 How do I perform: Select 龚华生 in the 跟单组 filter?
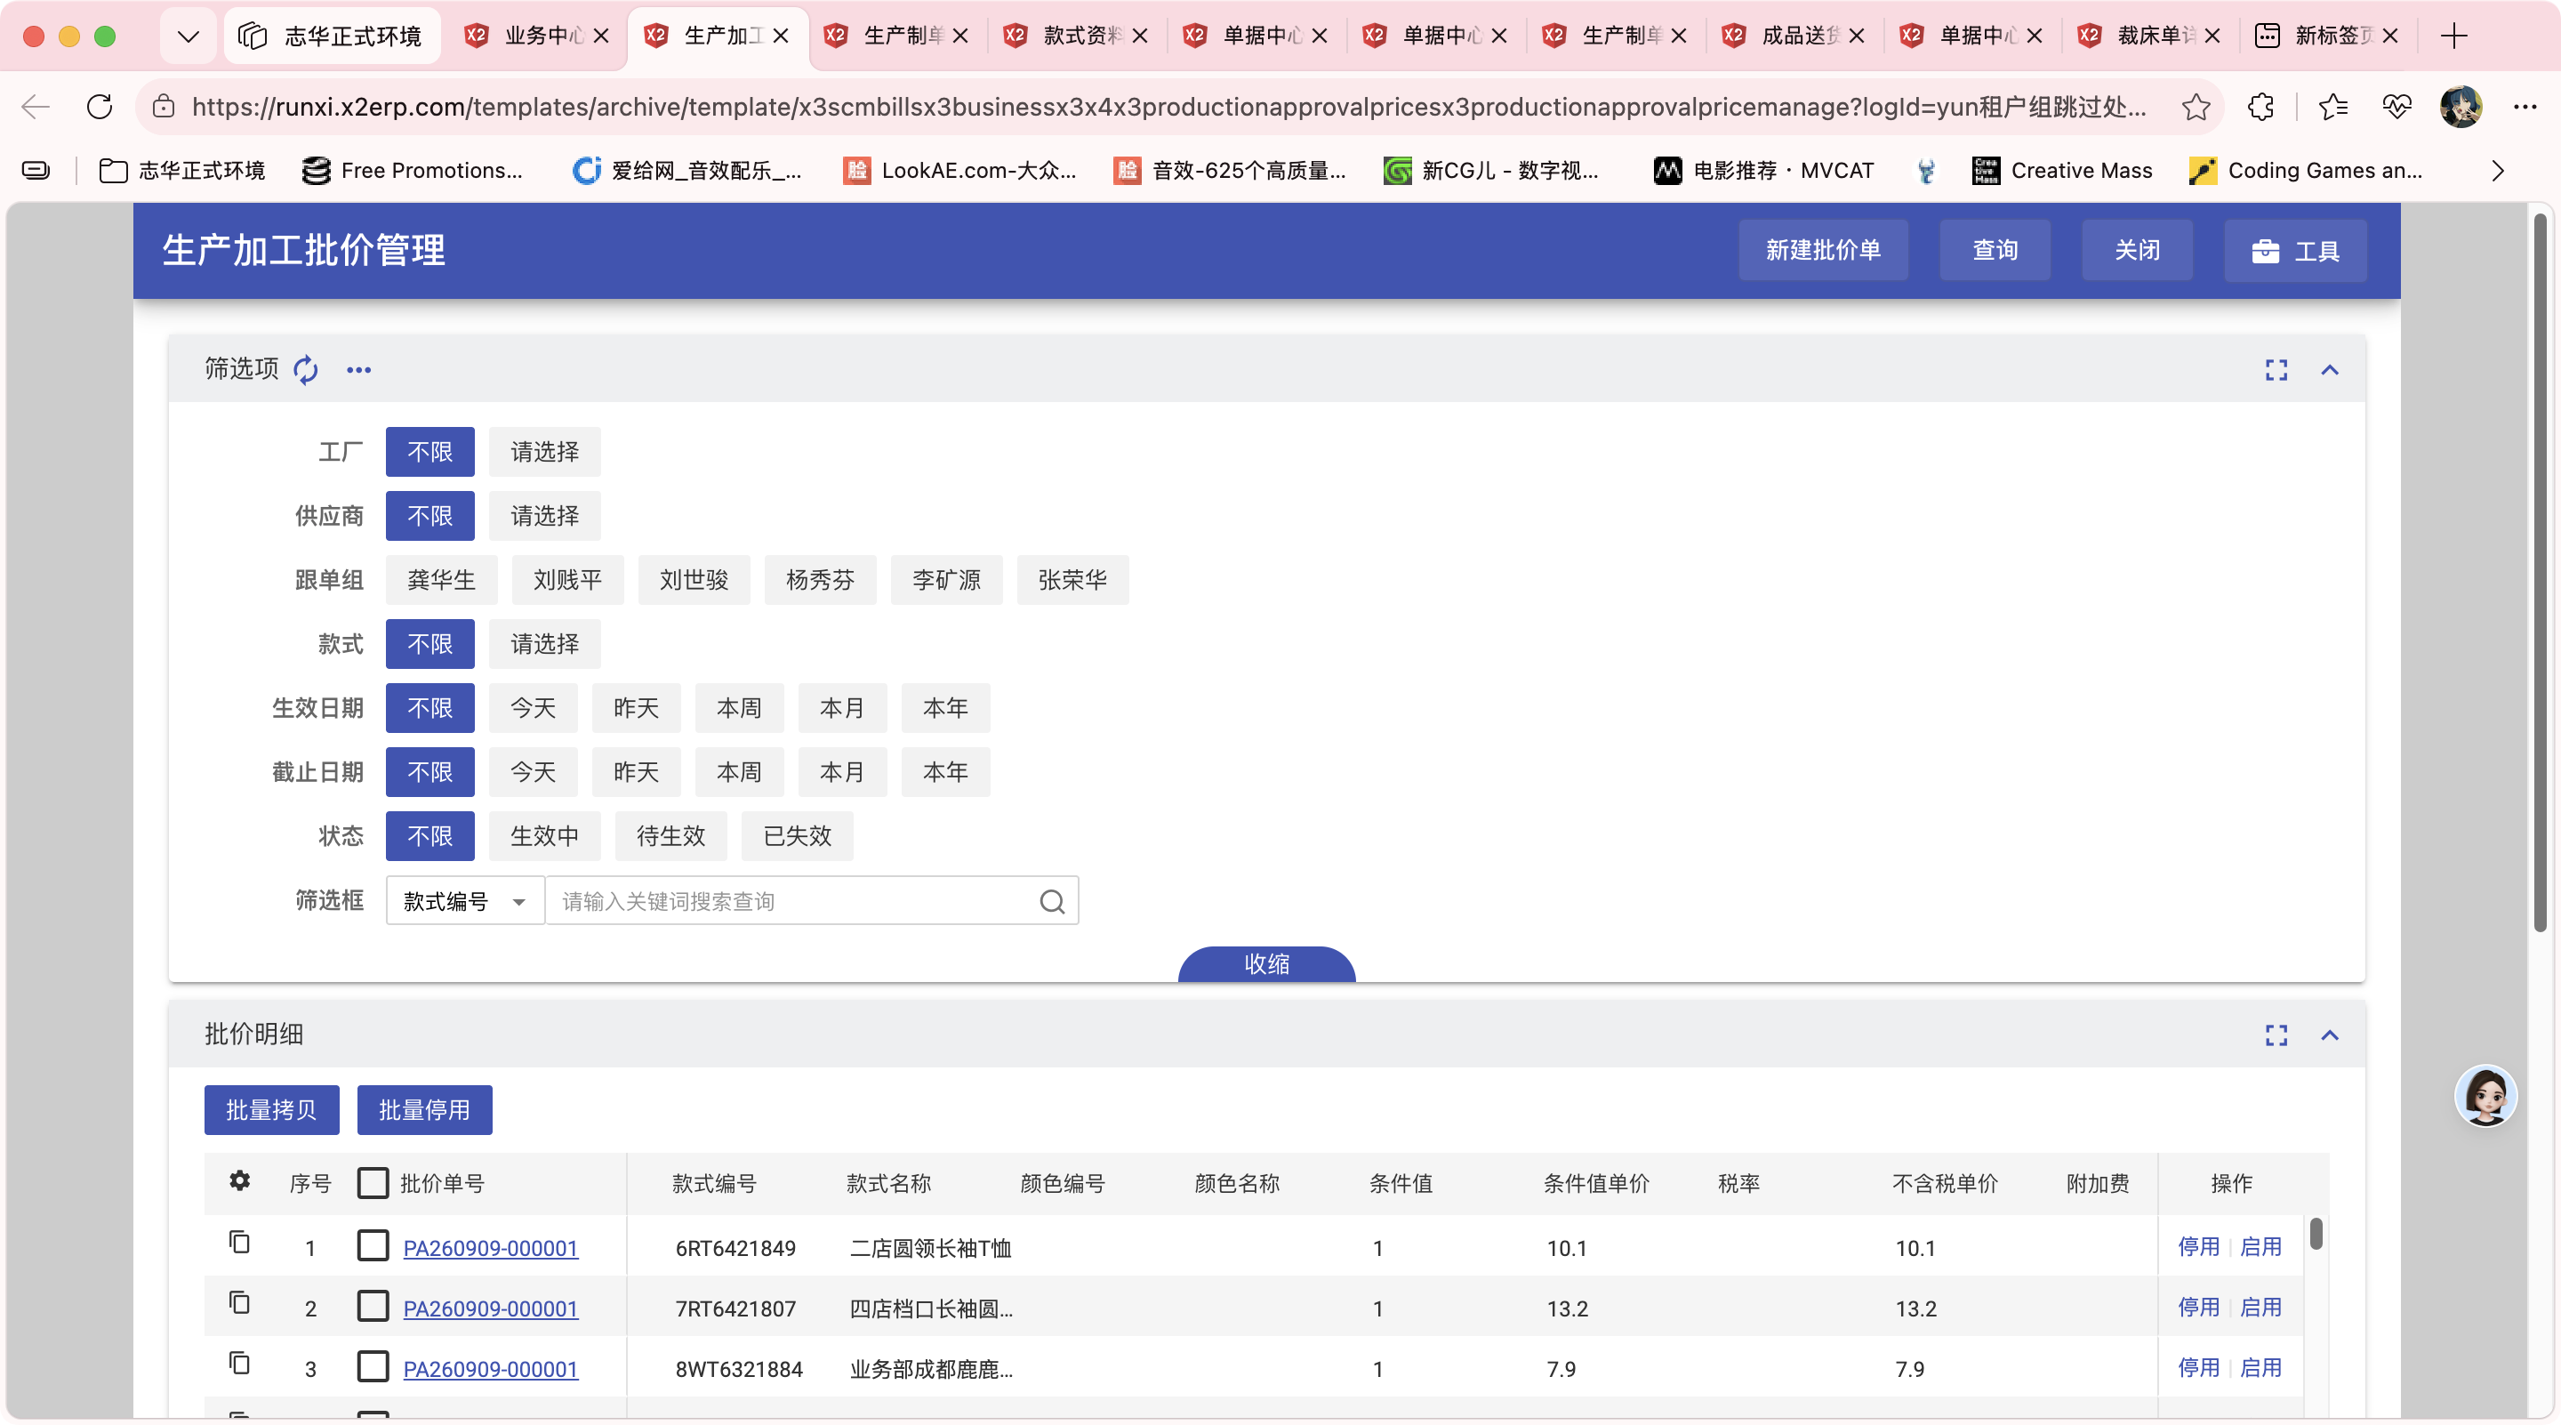pyautogui.click(x=441, y=580)
